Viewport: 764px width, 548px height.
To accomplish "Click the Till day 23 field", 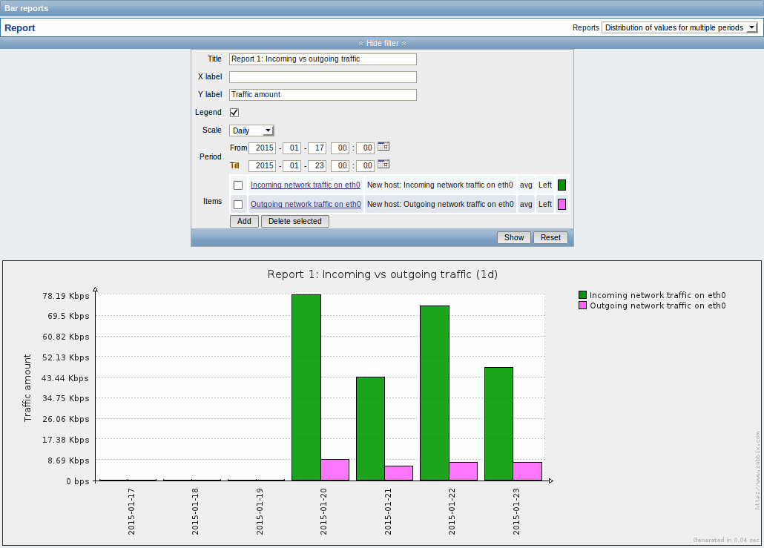I will tap(317, 165).
